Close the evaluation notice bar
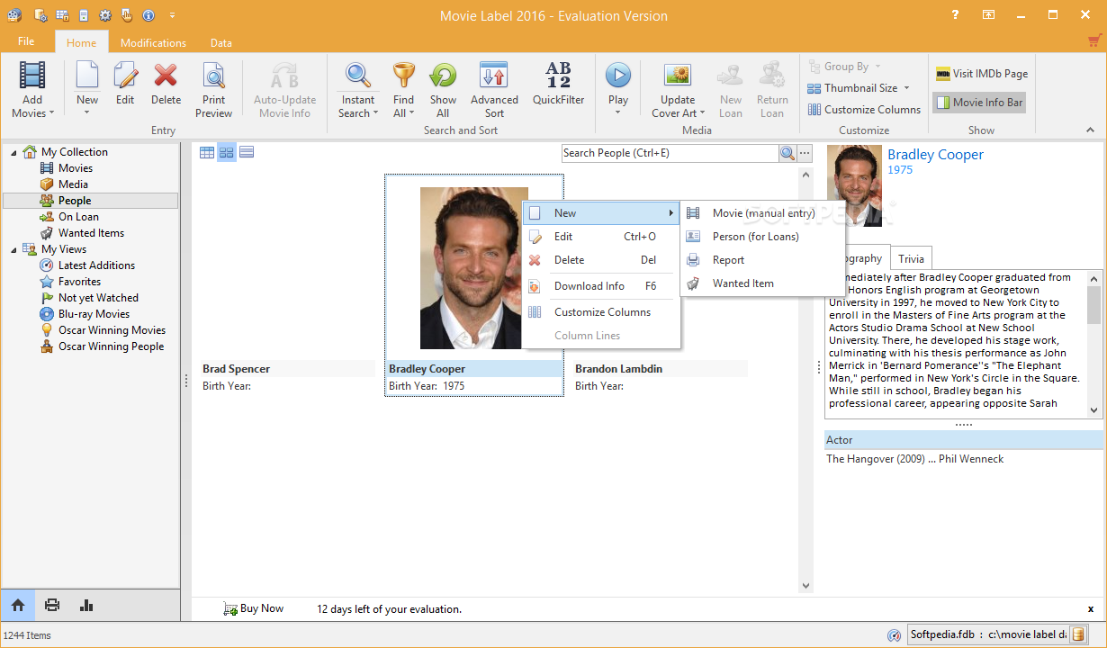Image resolution: width=1107 pixels, height=648 pixels. coord(1091,609)
